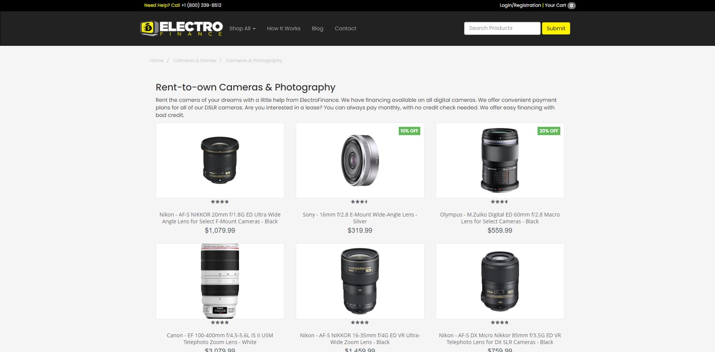Open the Blog page
The width and height of the screenshot is (715, 352).
click(317, 28)
